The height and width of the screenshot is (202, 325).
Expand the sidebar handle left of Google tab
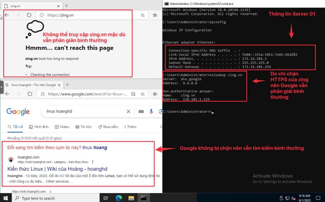pyautogui.click(x=2, y=87)
